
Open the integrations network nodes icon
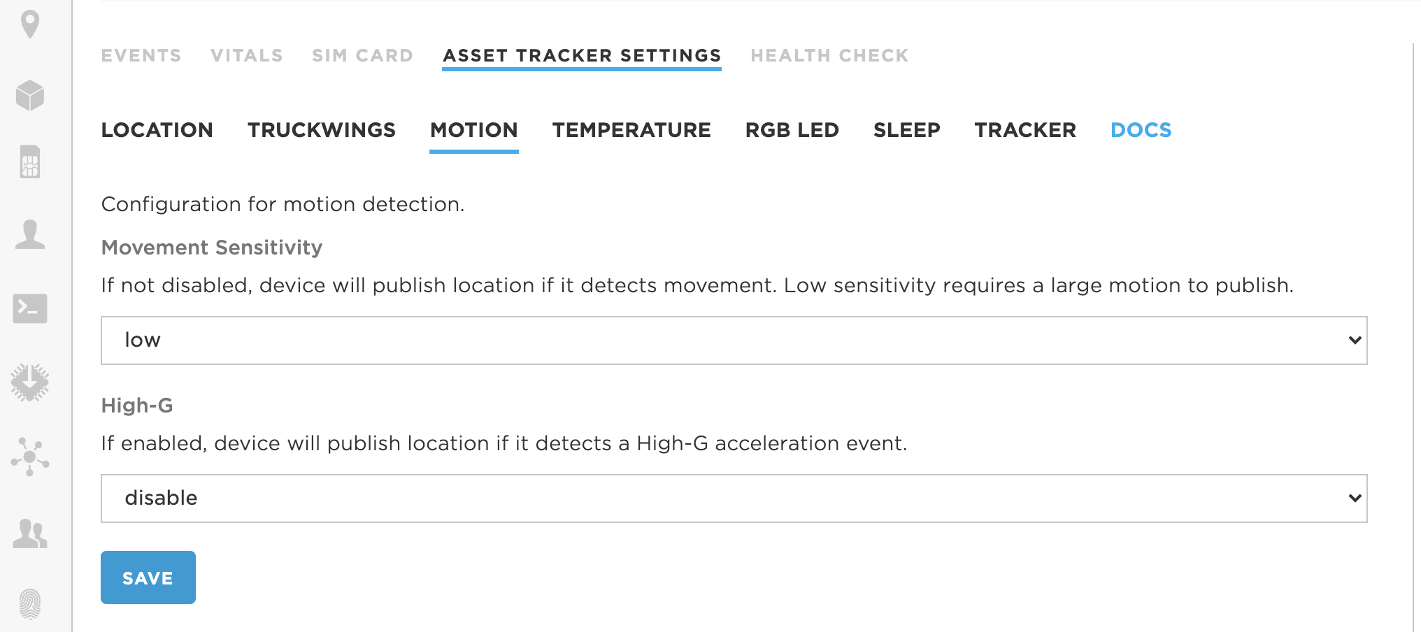[x=30, y=457]
